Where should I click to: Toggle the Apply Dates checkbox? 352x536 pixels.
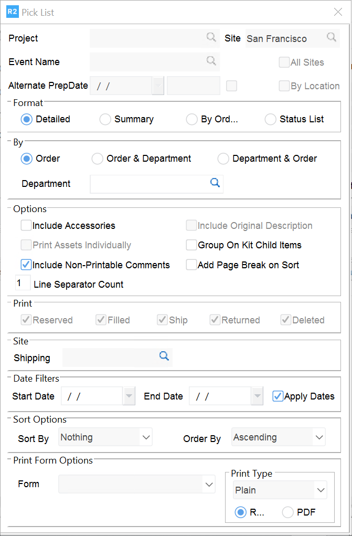point(278,396)
